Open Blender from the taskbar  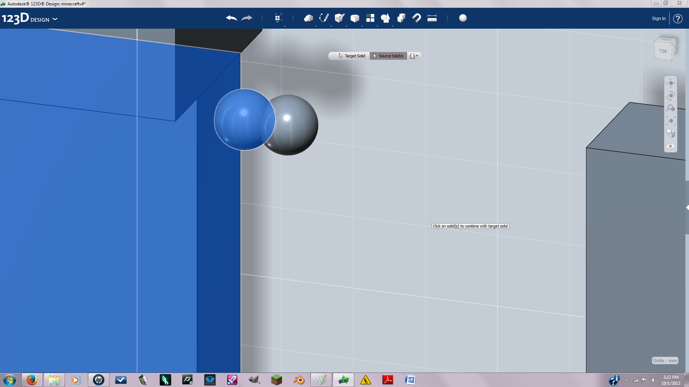(x=299, y=380)
